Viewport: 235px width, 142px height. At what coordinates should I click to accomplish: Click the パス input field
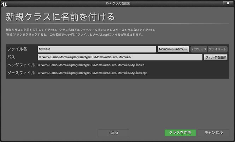coord(120,57)
